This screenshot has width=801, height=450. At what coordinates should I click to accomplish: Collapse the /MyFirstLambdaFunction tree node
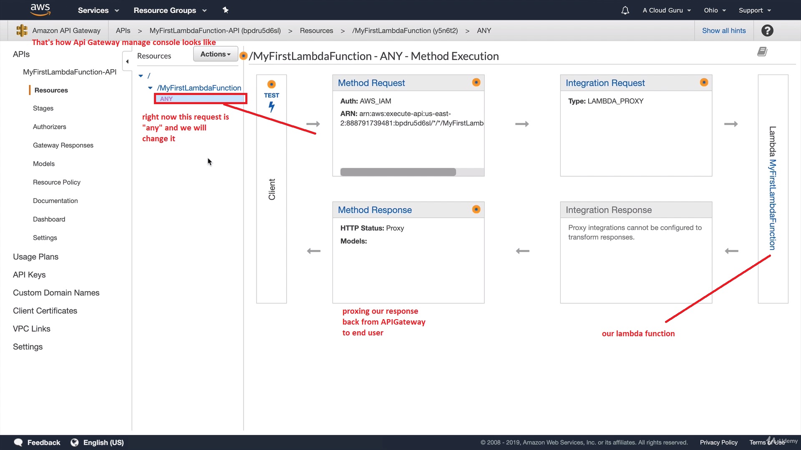click(150, 88)
